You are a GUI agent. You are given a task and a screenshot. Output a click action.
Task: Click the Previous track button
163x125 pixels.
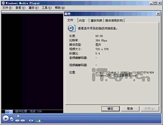click(x=17, y=121)
